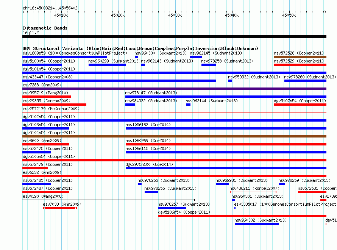The height and width of the screenshot is (250, 337).
Task: Open nsv978256 (Sudmant2013) label
Action: click(170, 188)
